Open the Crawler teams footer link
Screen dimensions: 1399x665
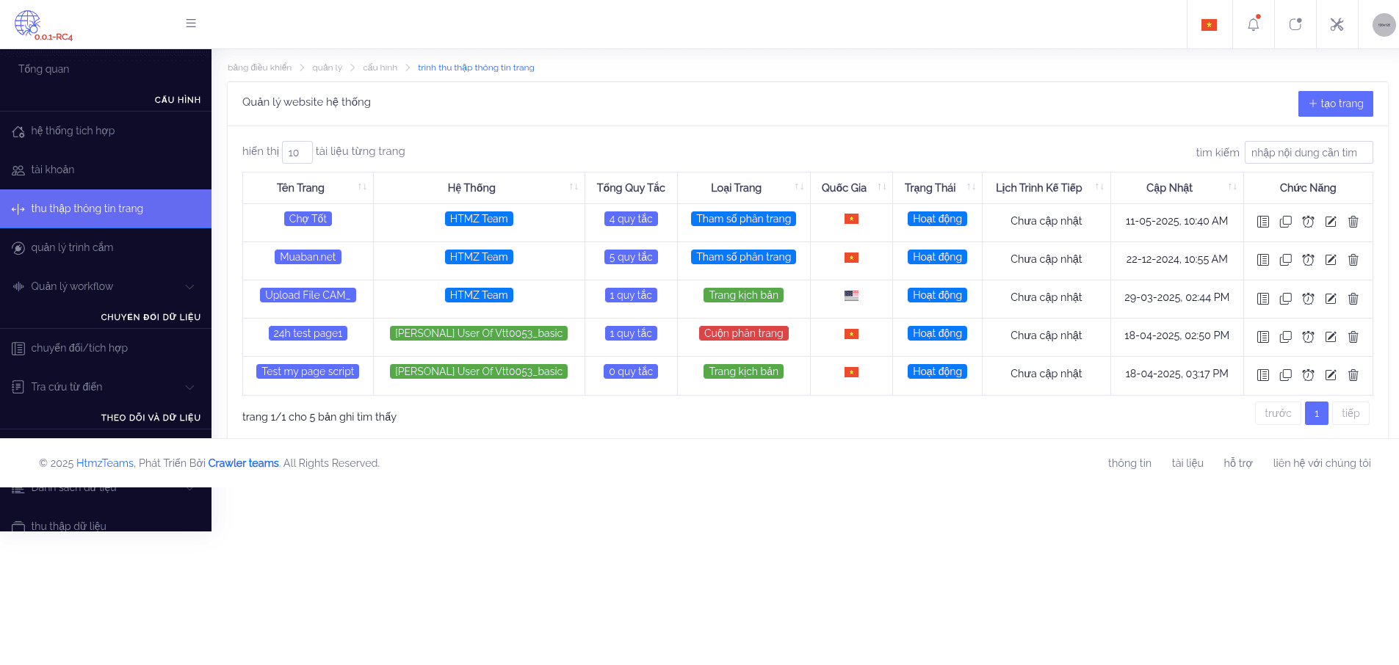click(x=243, y=463)
